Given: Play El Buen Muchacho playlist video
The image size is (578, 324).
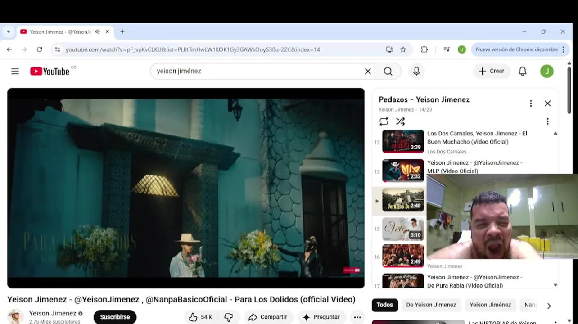Looking at the screenshot, I should pos(403,141).
